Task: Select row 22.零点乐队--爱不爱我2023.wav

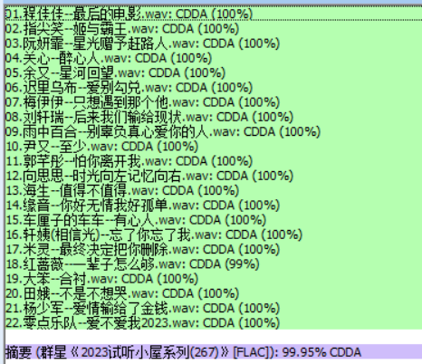Action: pos(214,322)
